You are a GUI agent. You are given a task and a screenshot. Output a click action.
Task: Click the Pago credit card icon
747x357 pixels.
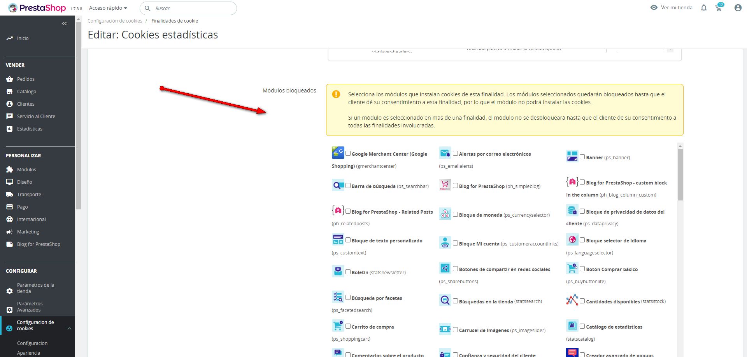click(x=10, y=207)
